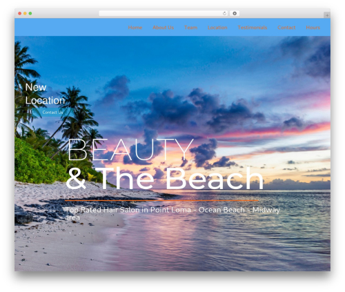345x292 pixels.
Task: Click the '& The Beach' headline
Action: pos(164,178)
